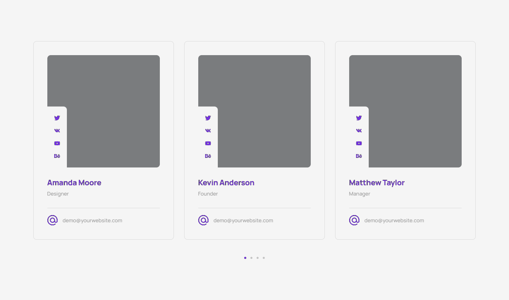This screenshot has width=509, height=300.
Task: Click Twitter icon on Amanda Moore's card
Action: tap(57, 118)
